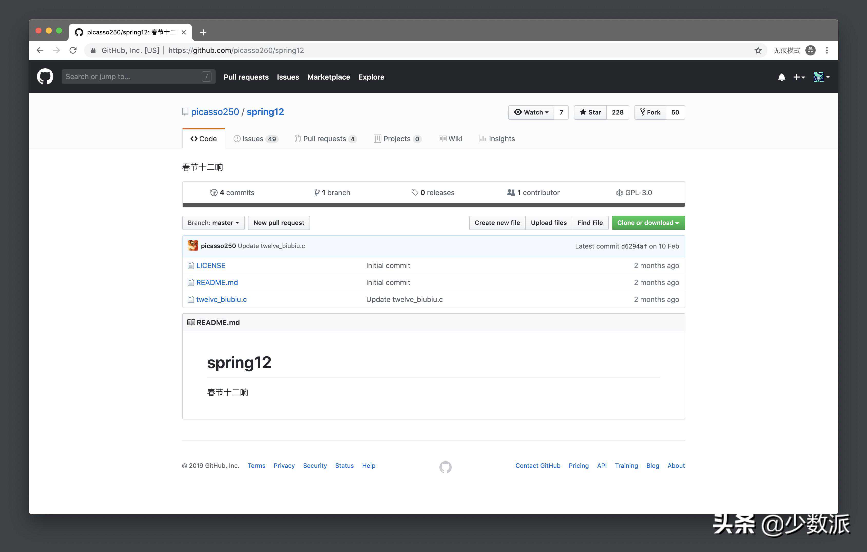Screen dimensions: 867x552
Task: Star the spring12 repository
Action: [590, 112]
